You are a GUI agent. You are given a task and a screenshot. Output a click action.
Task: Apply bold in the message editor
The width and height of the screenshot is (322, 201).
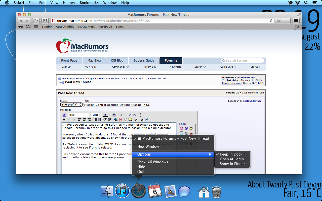(64, 120)
